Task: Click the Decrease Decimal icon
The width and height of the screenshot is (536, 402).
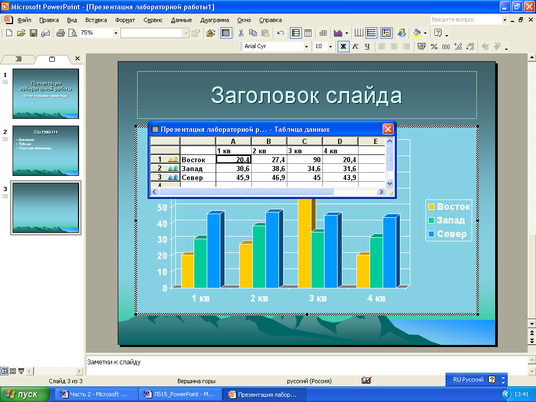Action: point(470,47)
